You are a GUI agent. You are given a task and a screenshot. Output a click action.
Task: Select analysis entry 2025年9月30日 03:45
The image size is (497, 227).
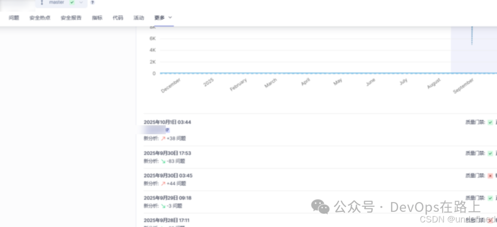tap(168, 176)
